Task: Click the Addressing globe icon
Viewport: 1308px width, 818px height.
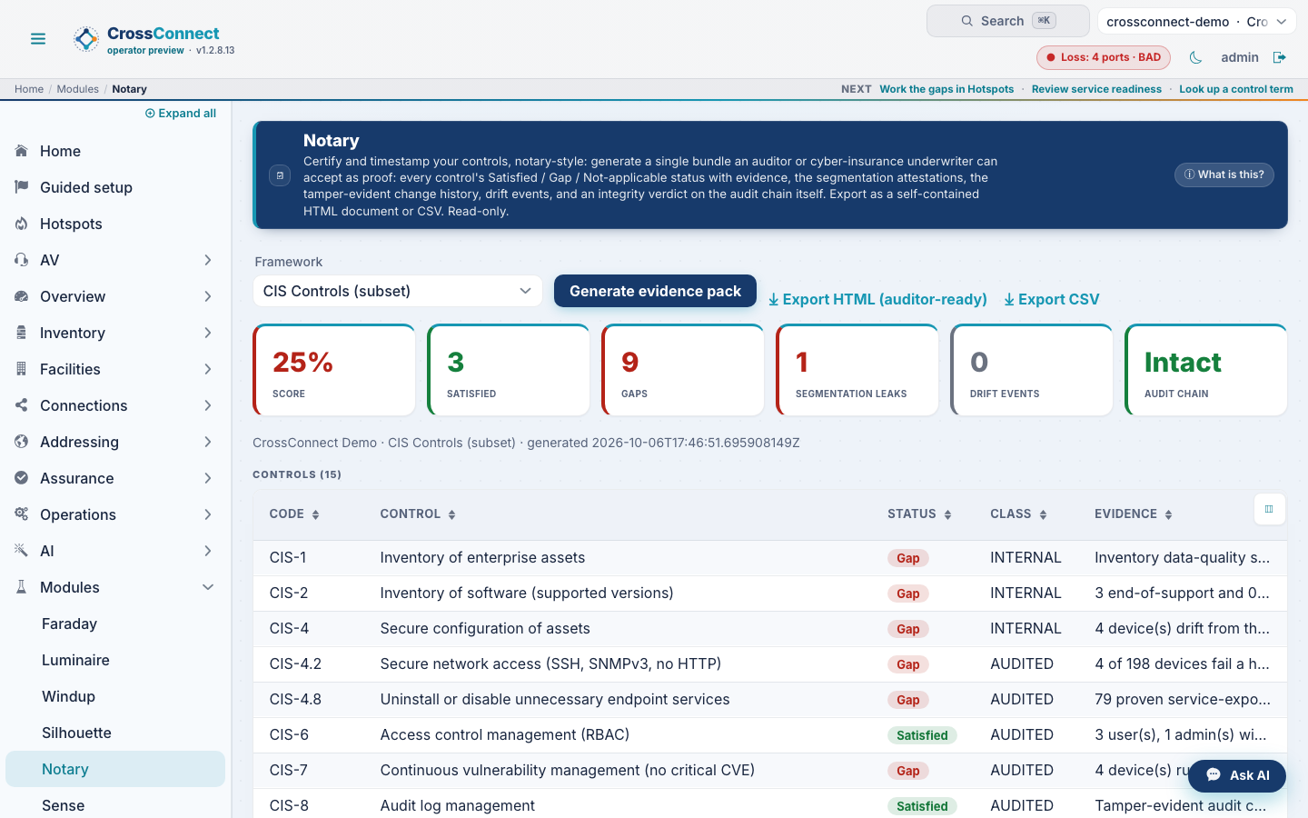Action: 22,442
